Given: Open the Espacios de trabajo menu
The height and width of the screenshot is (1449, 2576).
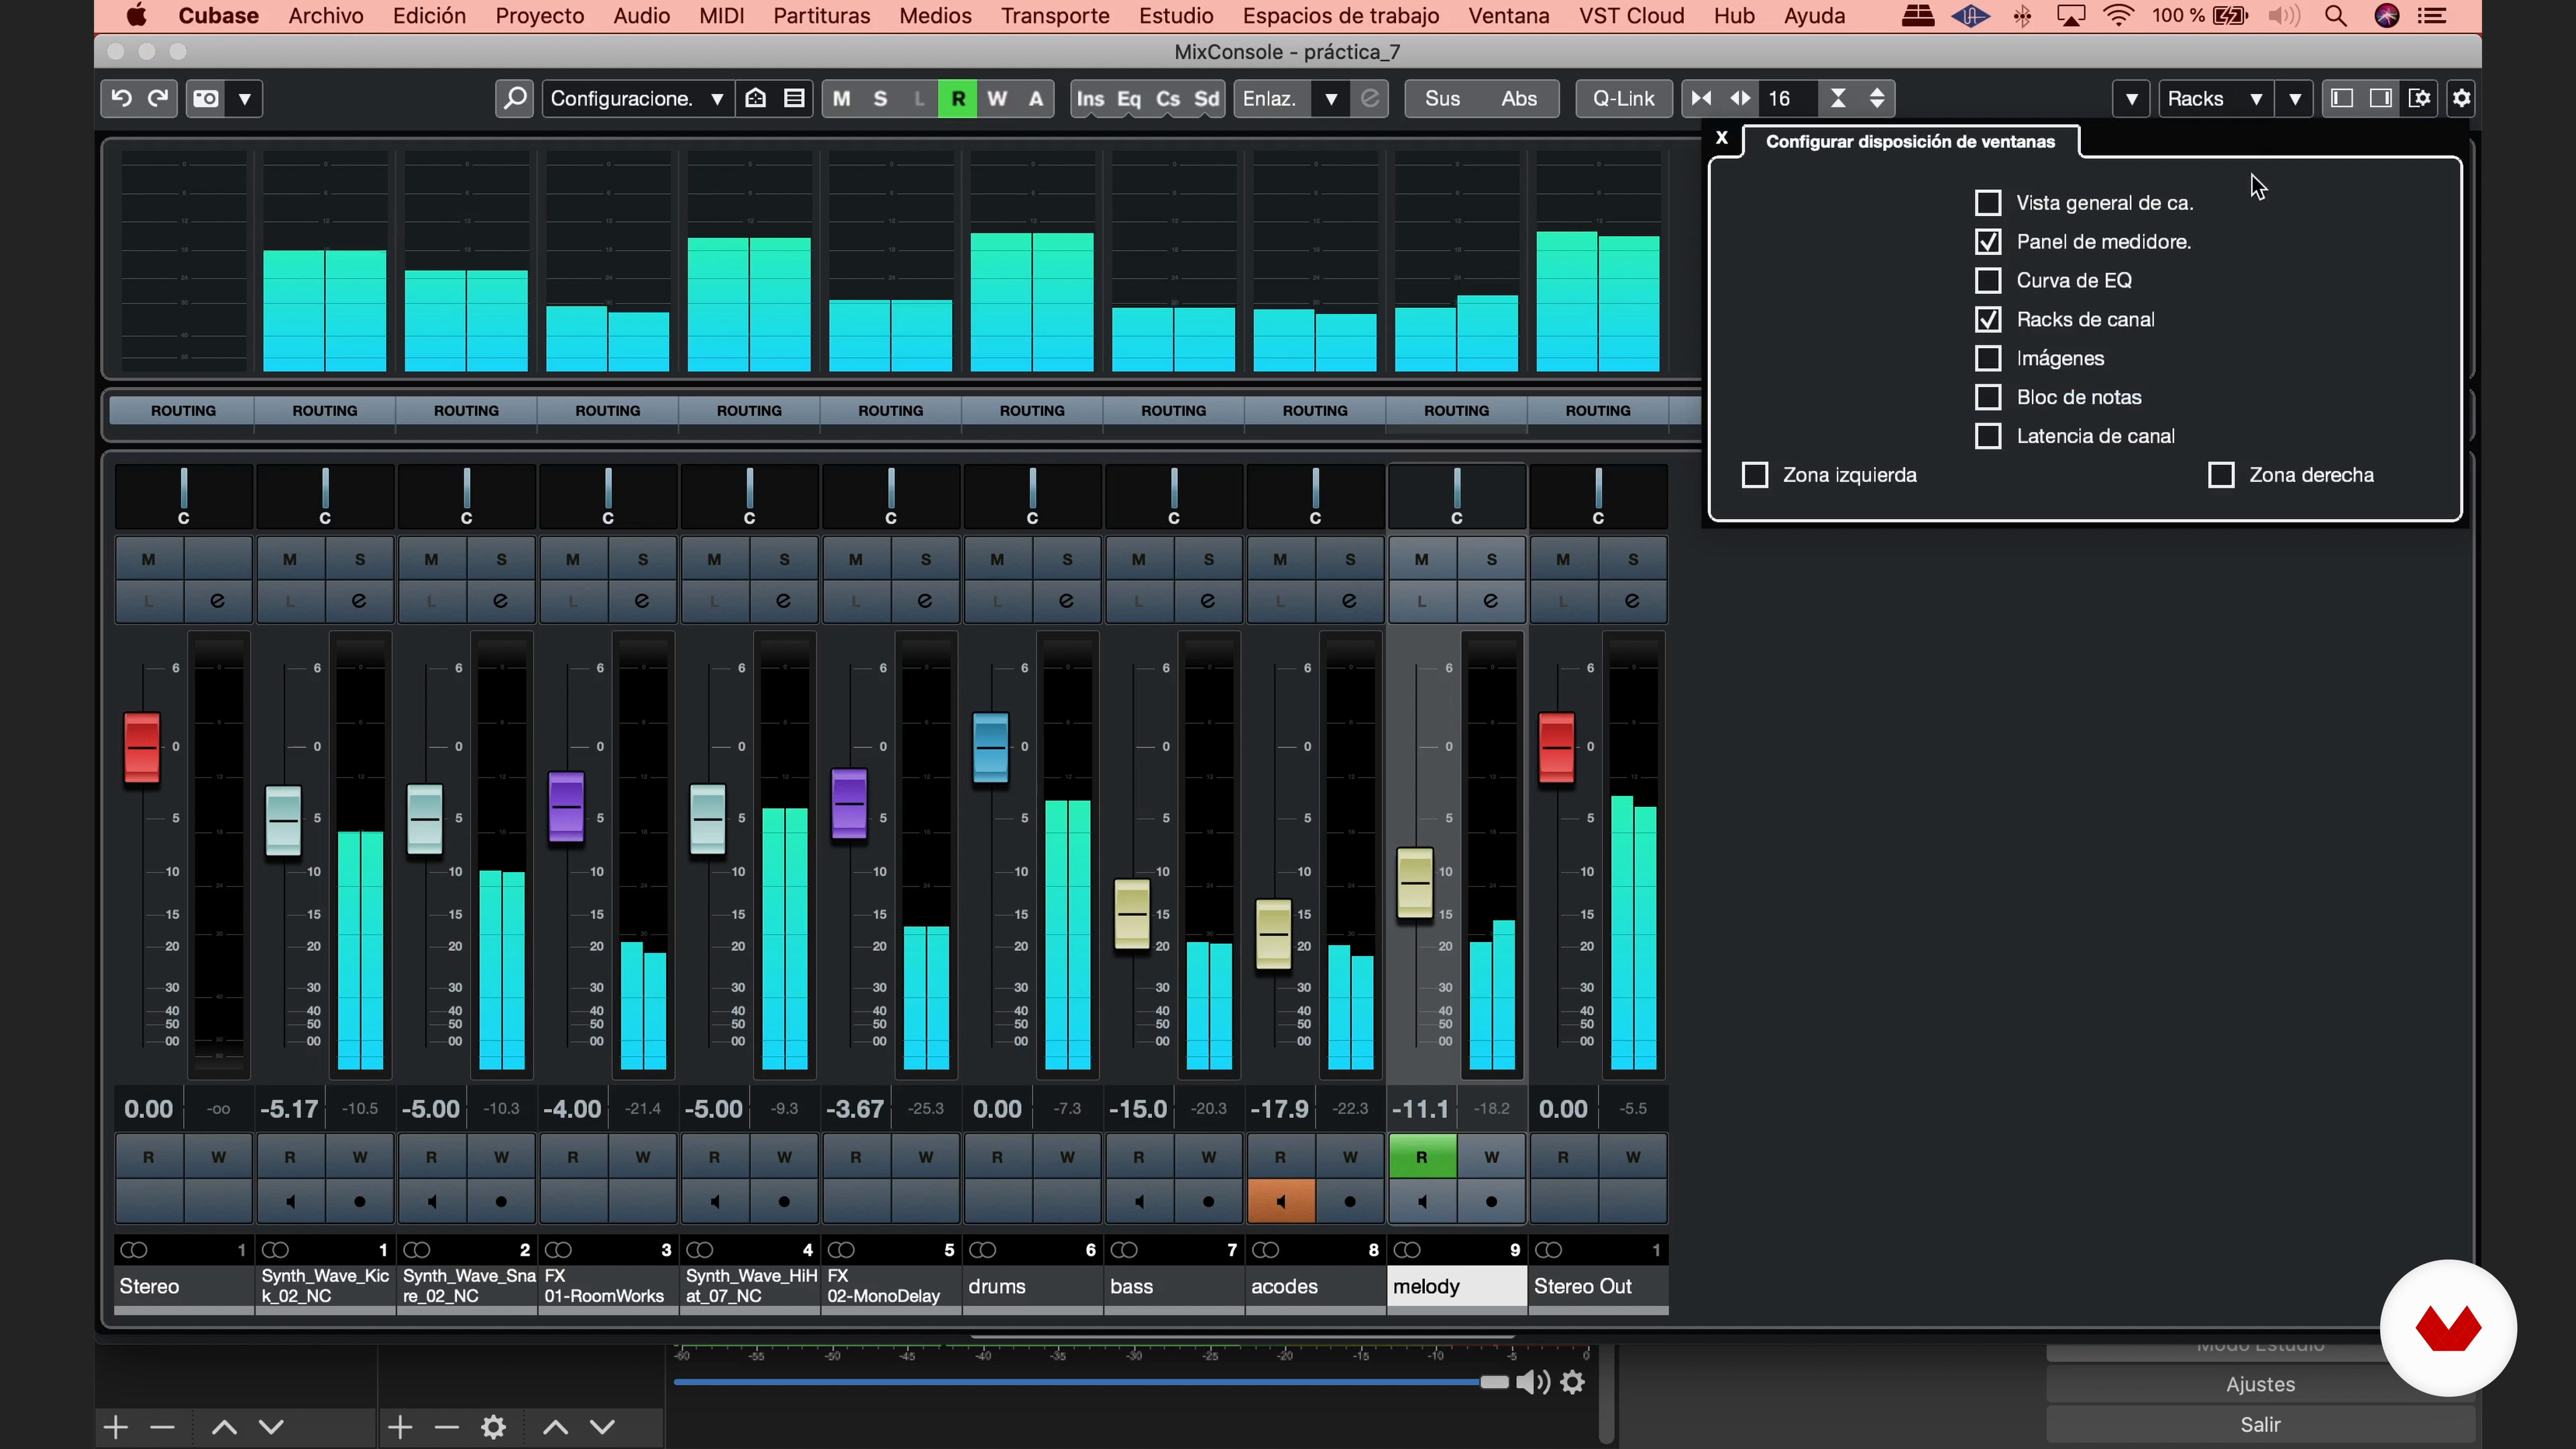Looking at the screenshot, I should tap(1341, 16).
